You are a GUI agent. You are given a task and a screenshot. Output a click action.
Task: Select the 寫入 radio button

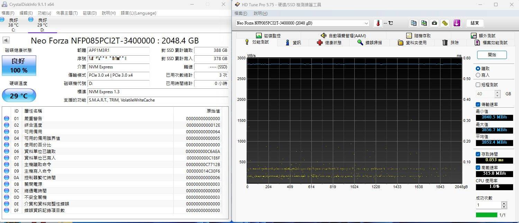tap(478, 75)
